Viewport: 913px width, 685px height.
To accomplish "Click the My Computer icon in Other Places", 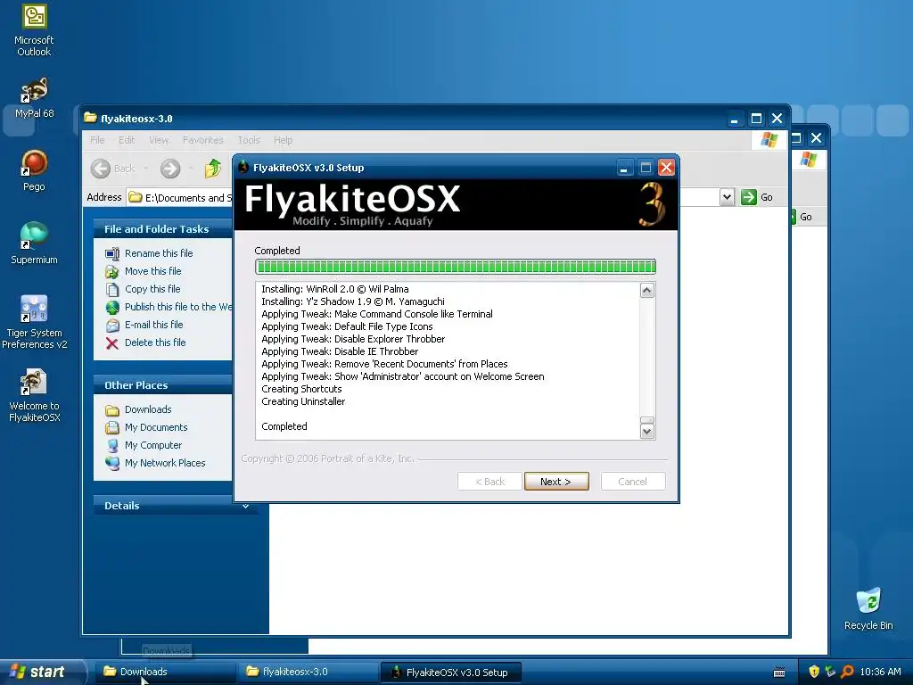I will click(x=112, y=446).
